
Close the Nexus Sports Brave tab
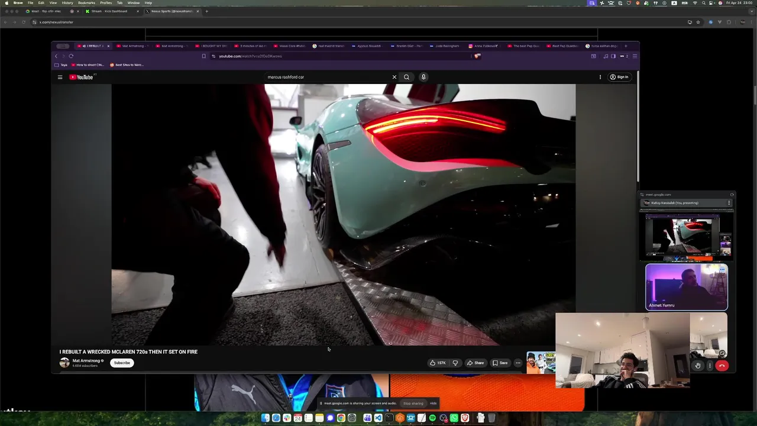(x=198, y=11)
